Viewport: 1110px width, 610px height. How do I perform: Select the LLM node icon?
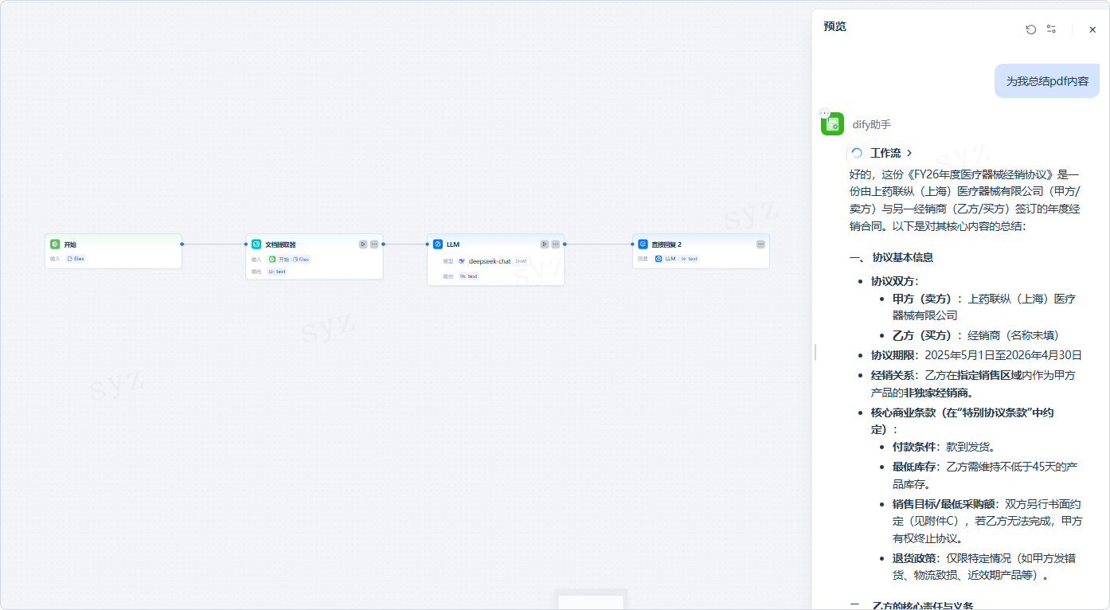(x=438, y=244)
